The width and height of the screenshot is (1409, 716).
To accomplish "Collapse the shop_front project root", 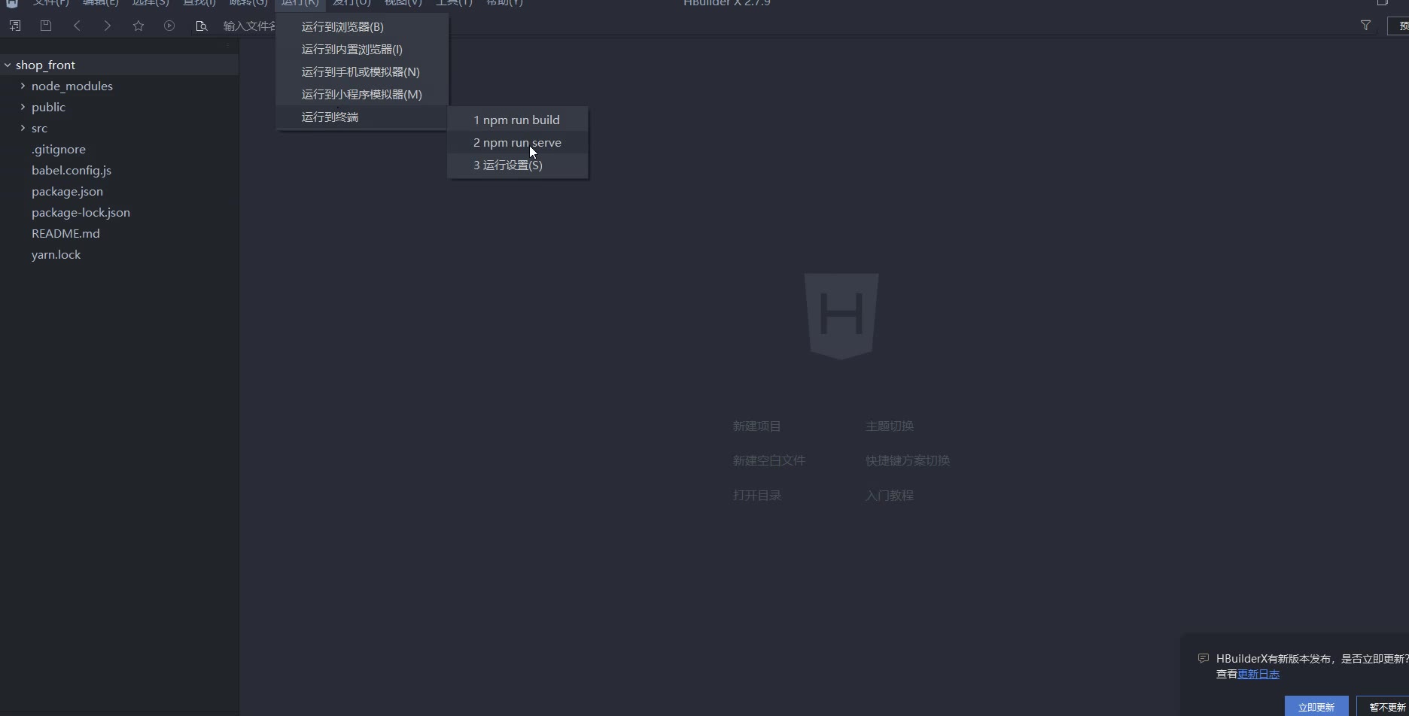I will click(8, 65).
